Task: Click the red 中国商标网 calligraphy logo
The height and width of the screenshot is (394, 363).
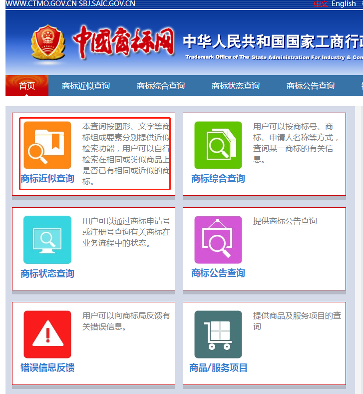Action: coord(123,43)
